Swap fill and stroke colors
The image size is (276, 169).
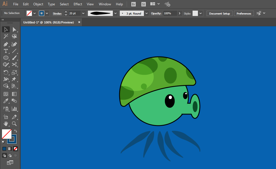16,131
